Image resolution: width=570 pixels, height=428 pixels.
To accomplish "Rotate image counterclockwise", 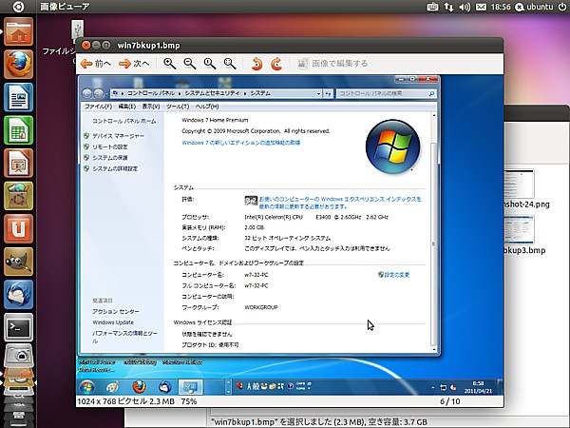I will click(256, 64).
